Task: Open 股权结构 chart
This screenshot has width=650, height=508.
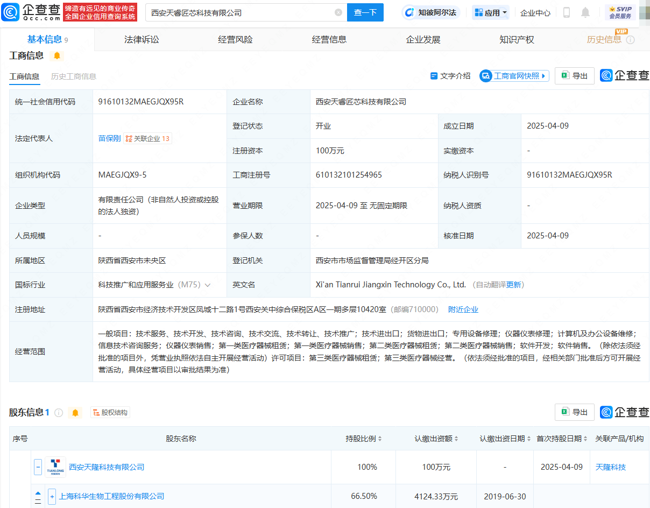Action: [110, 413]
